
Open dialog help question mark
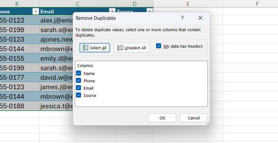tap(182, 18)
